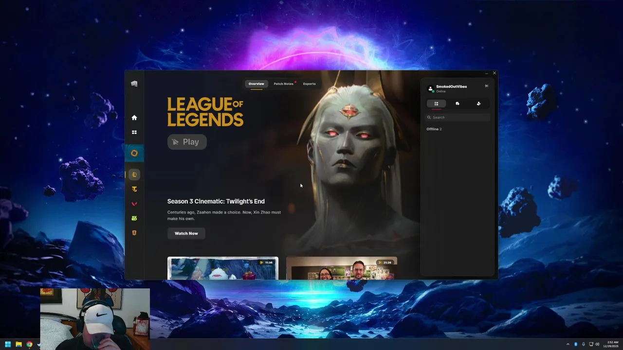Viewport: 623px width, 350px height.
Task: Select the orange ring game icon in sidebar
Action: click(134, 153)
